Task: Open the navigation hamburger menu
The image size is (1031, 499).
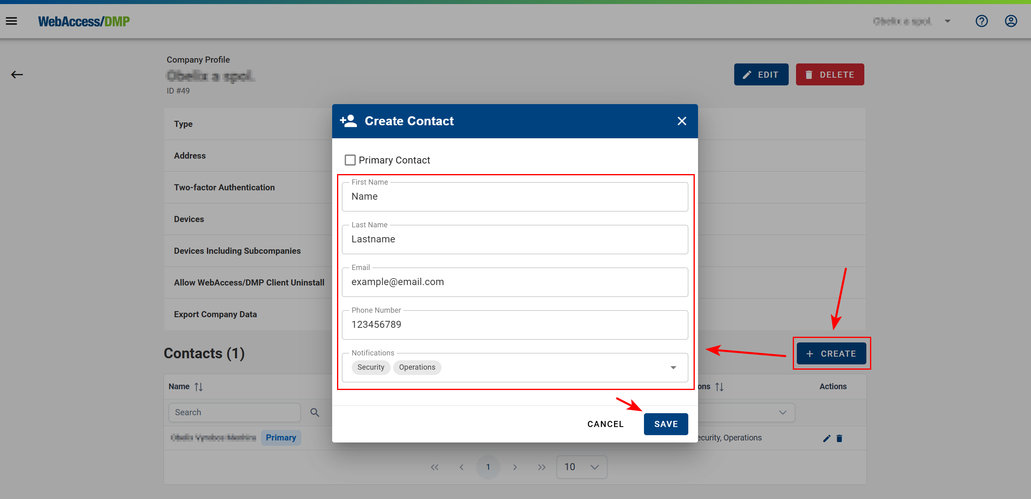Action: pos(11,21)
